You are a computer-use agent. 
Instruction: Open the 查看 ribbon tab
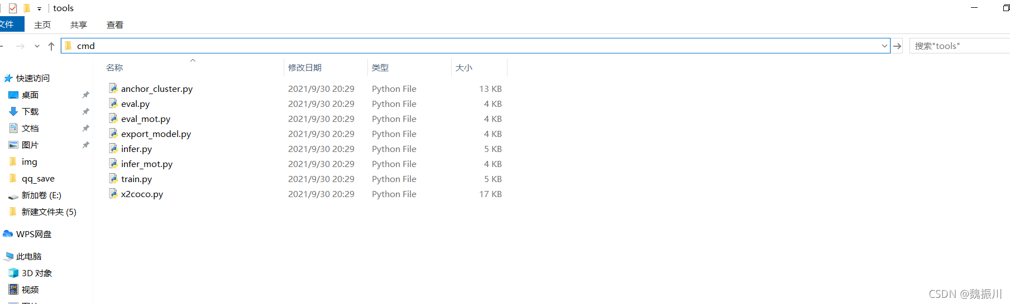115,24
